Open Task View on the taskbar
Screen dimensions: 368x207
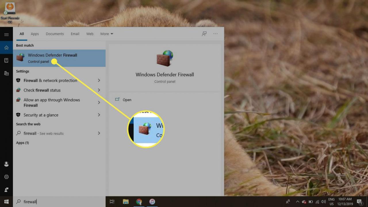click(112, 202)
